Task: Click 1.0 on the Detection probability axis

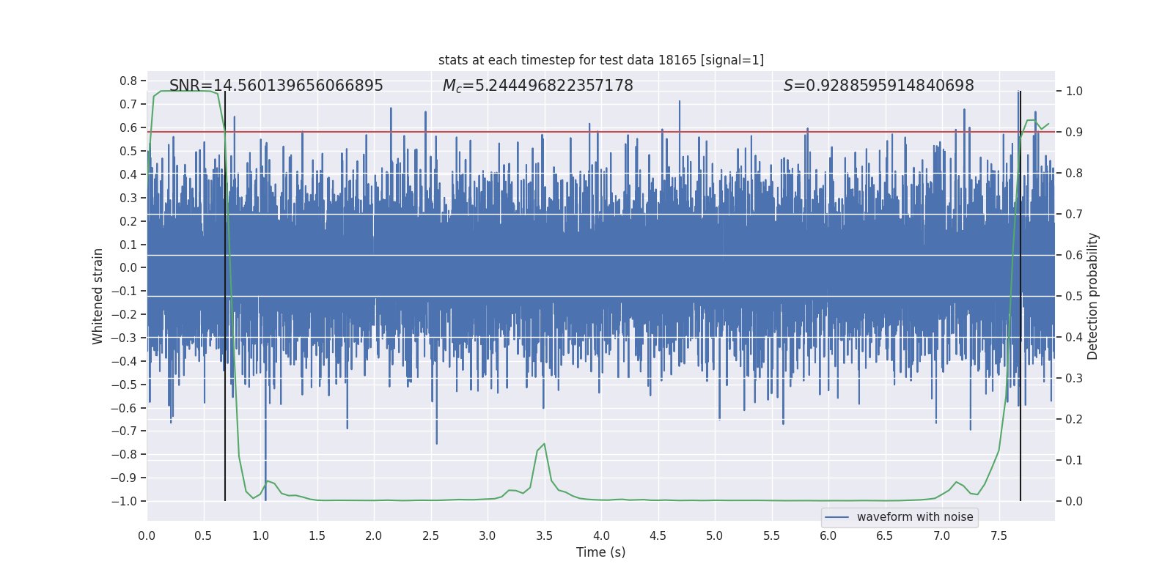Action: click(1074, 92)
